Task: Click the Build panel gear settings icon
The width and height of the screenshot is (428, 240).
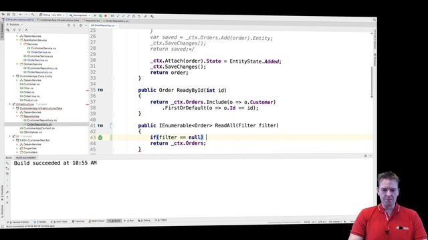Action: (x=366, y=155)
